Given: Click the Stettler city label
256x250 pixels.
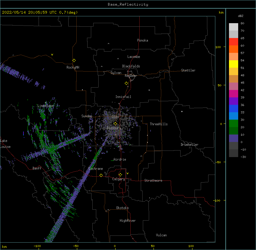Looking at the screenshot, I should [x=188, y=70].
